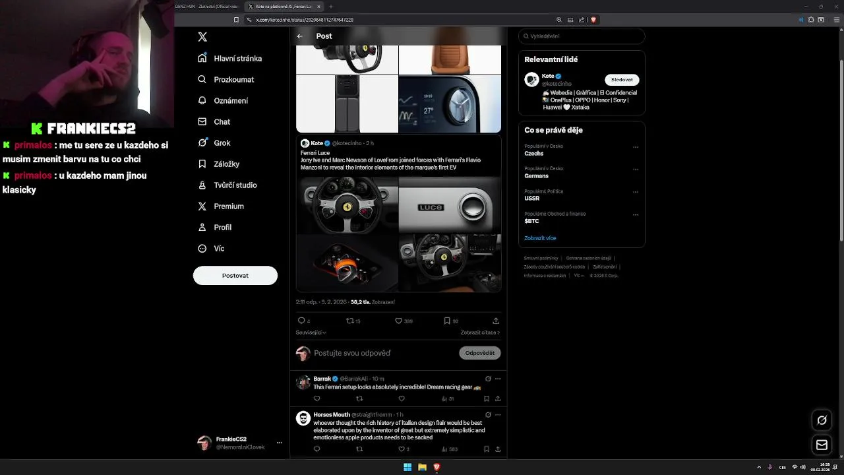Open more options for $BTC trend
Screen dimensions: 844x475
(x=636, y=214)
